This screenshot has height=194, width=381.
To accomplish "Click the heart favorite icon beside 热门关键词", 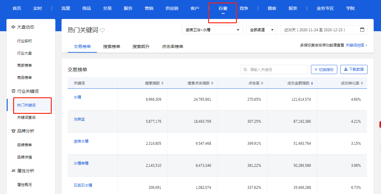I will (102, 30).
